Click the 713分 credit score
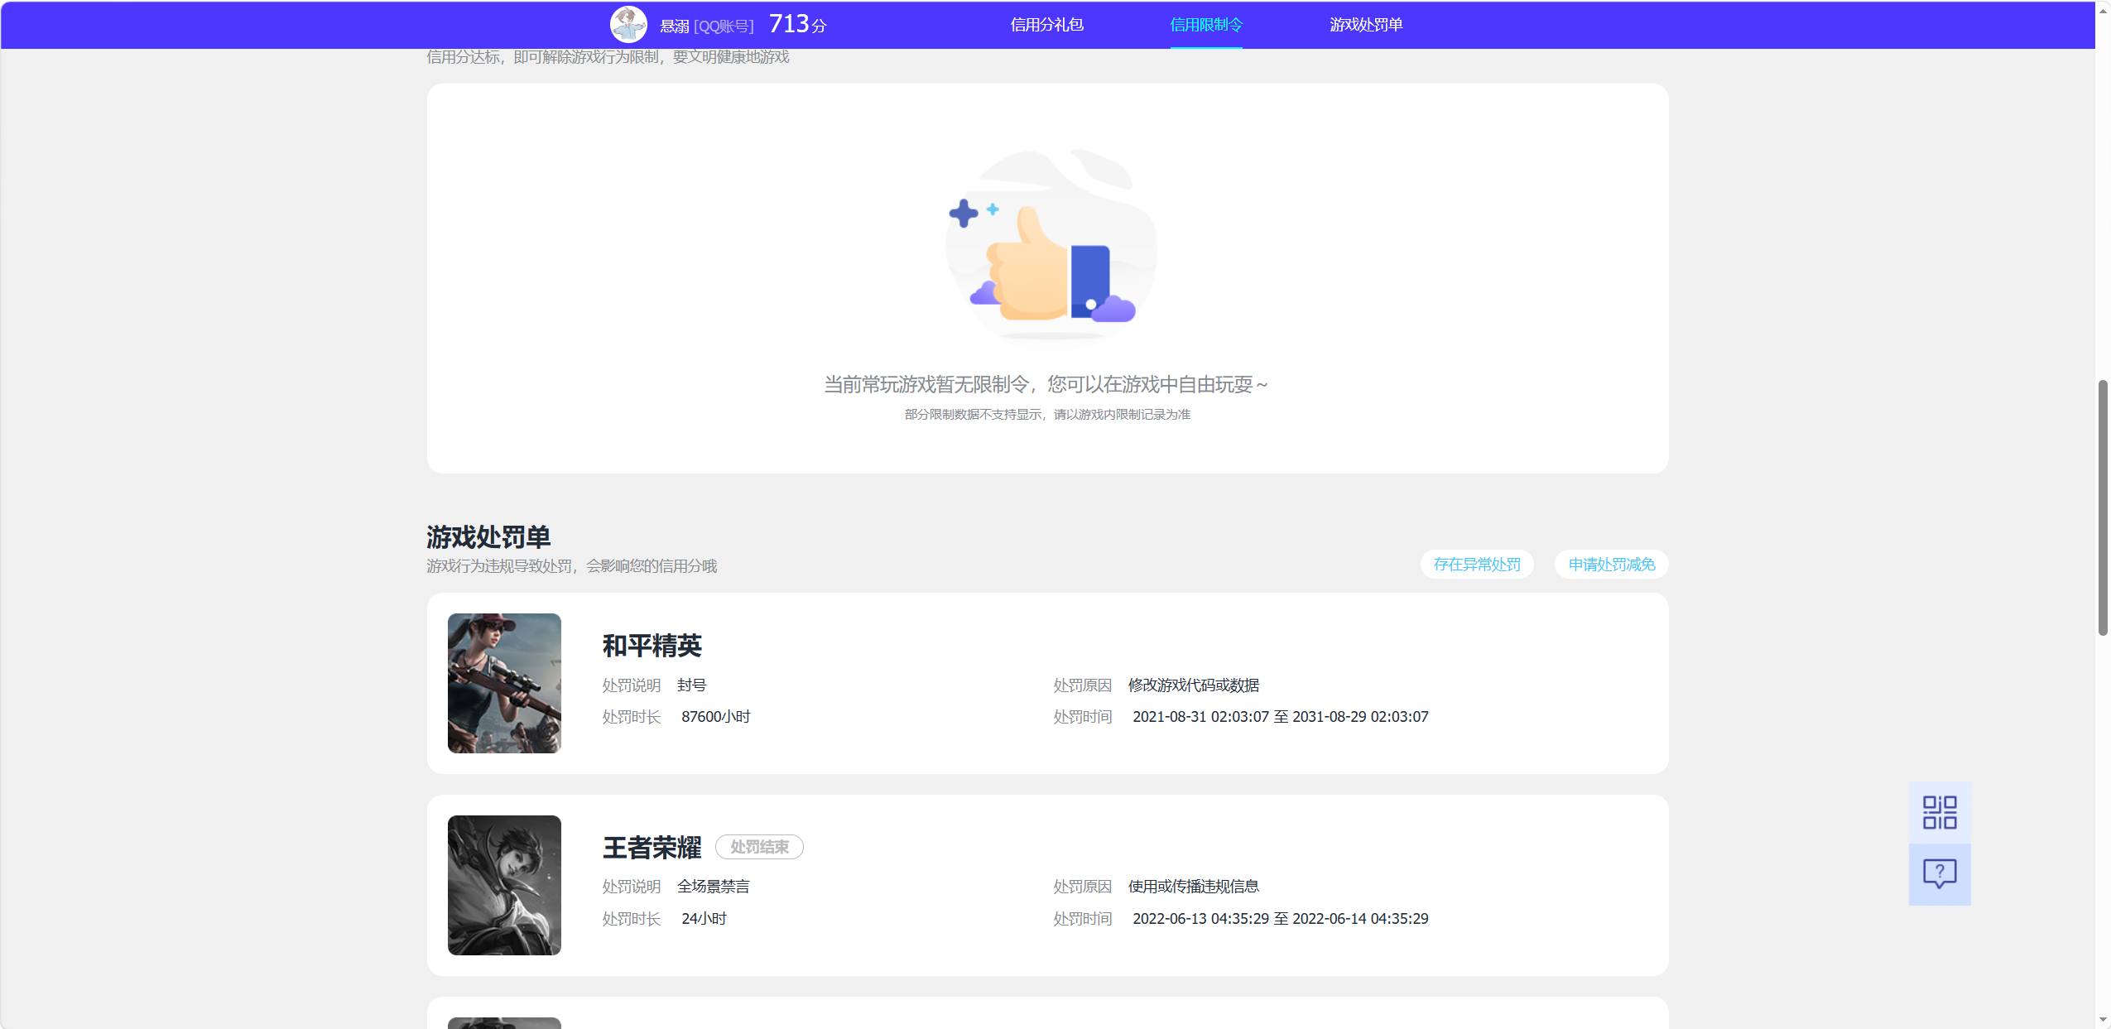 797,24
